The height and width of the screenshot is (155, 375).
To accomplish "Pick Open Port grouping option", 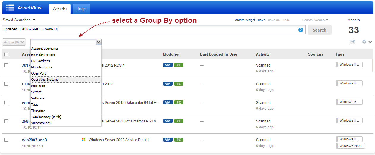I will [x=66, y=73].
